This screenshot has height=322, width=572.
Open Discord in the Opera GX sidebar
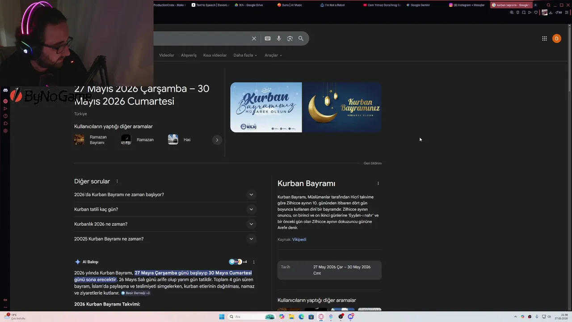click(5, 90)
